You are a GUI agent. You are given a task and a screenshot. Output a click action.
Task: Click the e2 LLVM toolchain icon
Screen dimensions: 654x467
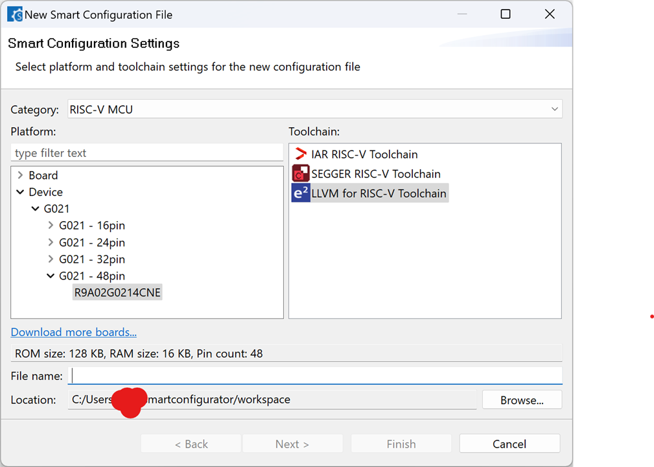[x=301, y=193]
